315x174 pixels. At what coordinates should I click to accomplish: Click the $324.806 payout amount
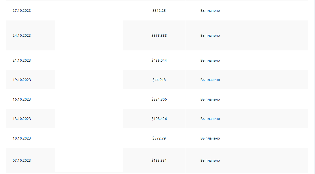159,99
